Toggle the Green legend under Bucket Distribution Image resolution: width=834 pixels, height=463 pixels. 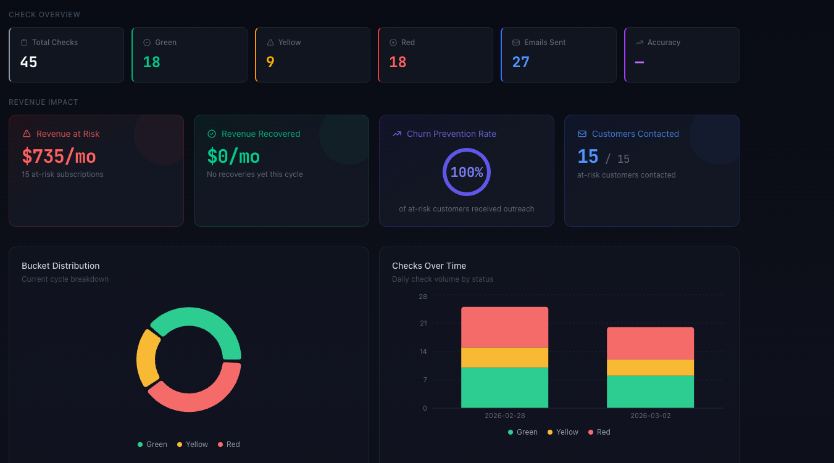pos(152,444)
